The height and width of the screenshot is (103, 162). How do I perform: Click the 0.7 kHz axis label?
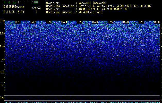[2, 85]
